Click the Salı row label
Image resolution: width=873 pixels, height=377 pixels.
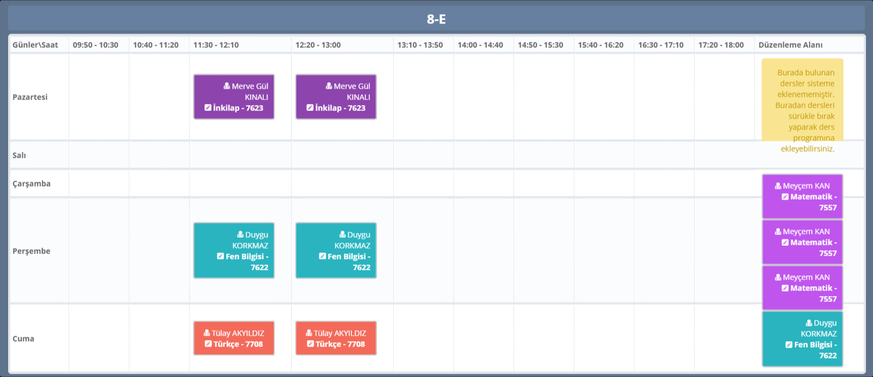coord(20,155)
